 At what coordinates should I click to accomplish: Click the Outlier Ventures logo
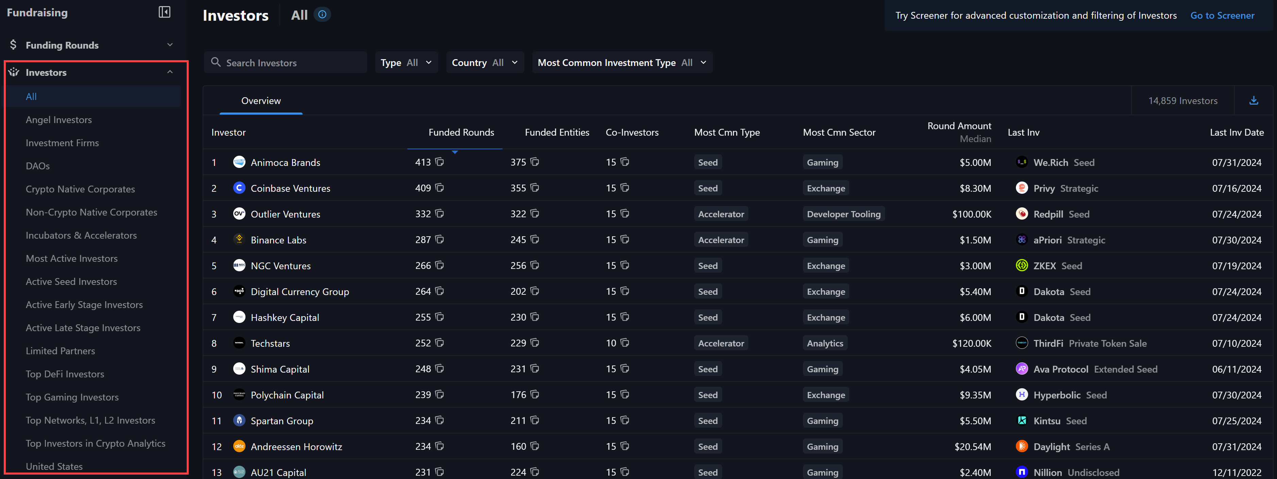239,213
